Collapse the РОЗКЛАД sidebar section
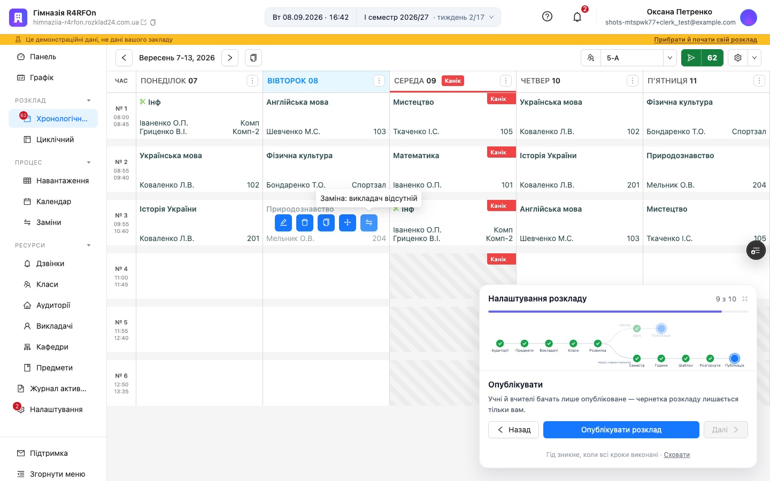This screenshot has width=770, height=481. (89, 100)
